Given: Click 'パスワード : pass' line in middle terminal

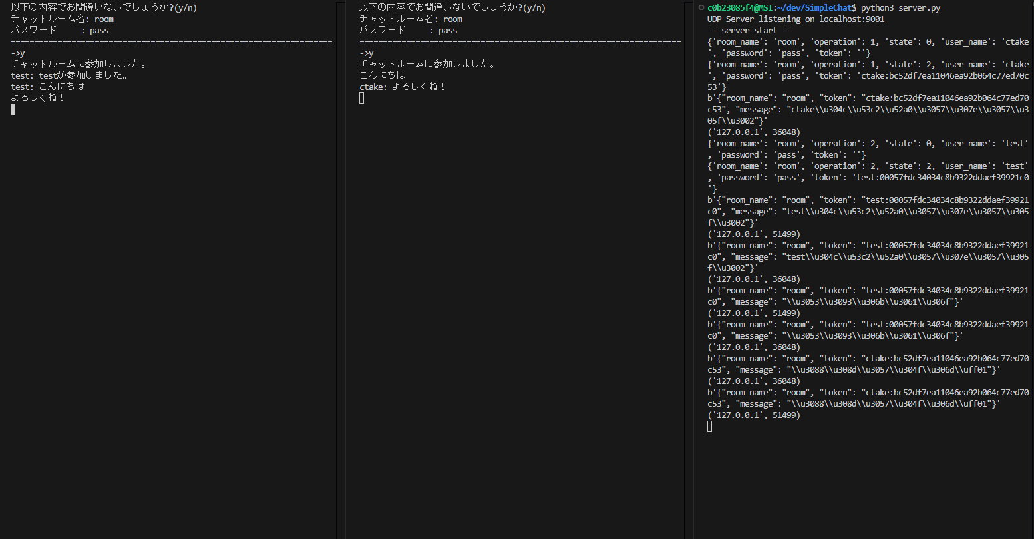Looking at the screenshot, I should pos(408,31).
